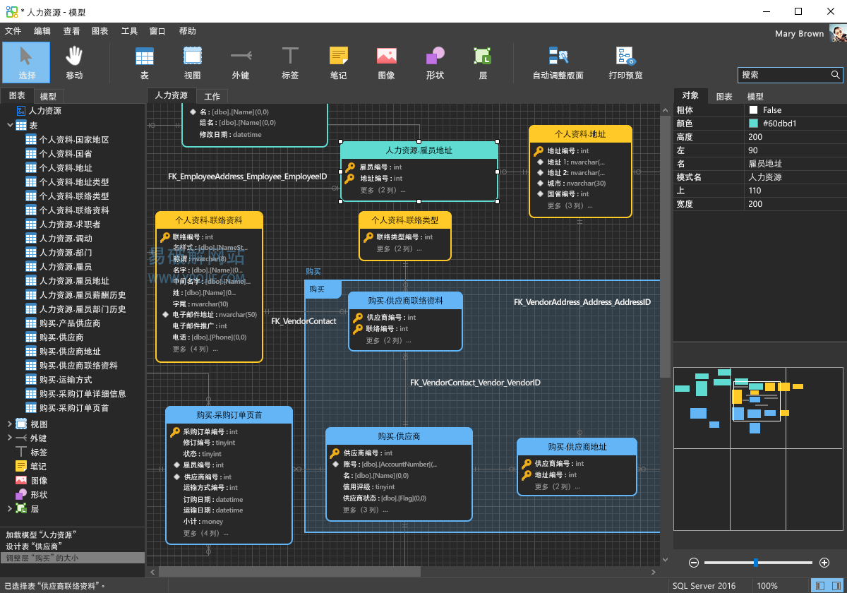Pick the 形状 shape tool
847x593 pixels.
(435, 62)
